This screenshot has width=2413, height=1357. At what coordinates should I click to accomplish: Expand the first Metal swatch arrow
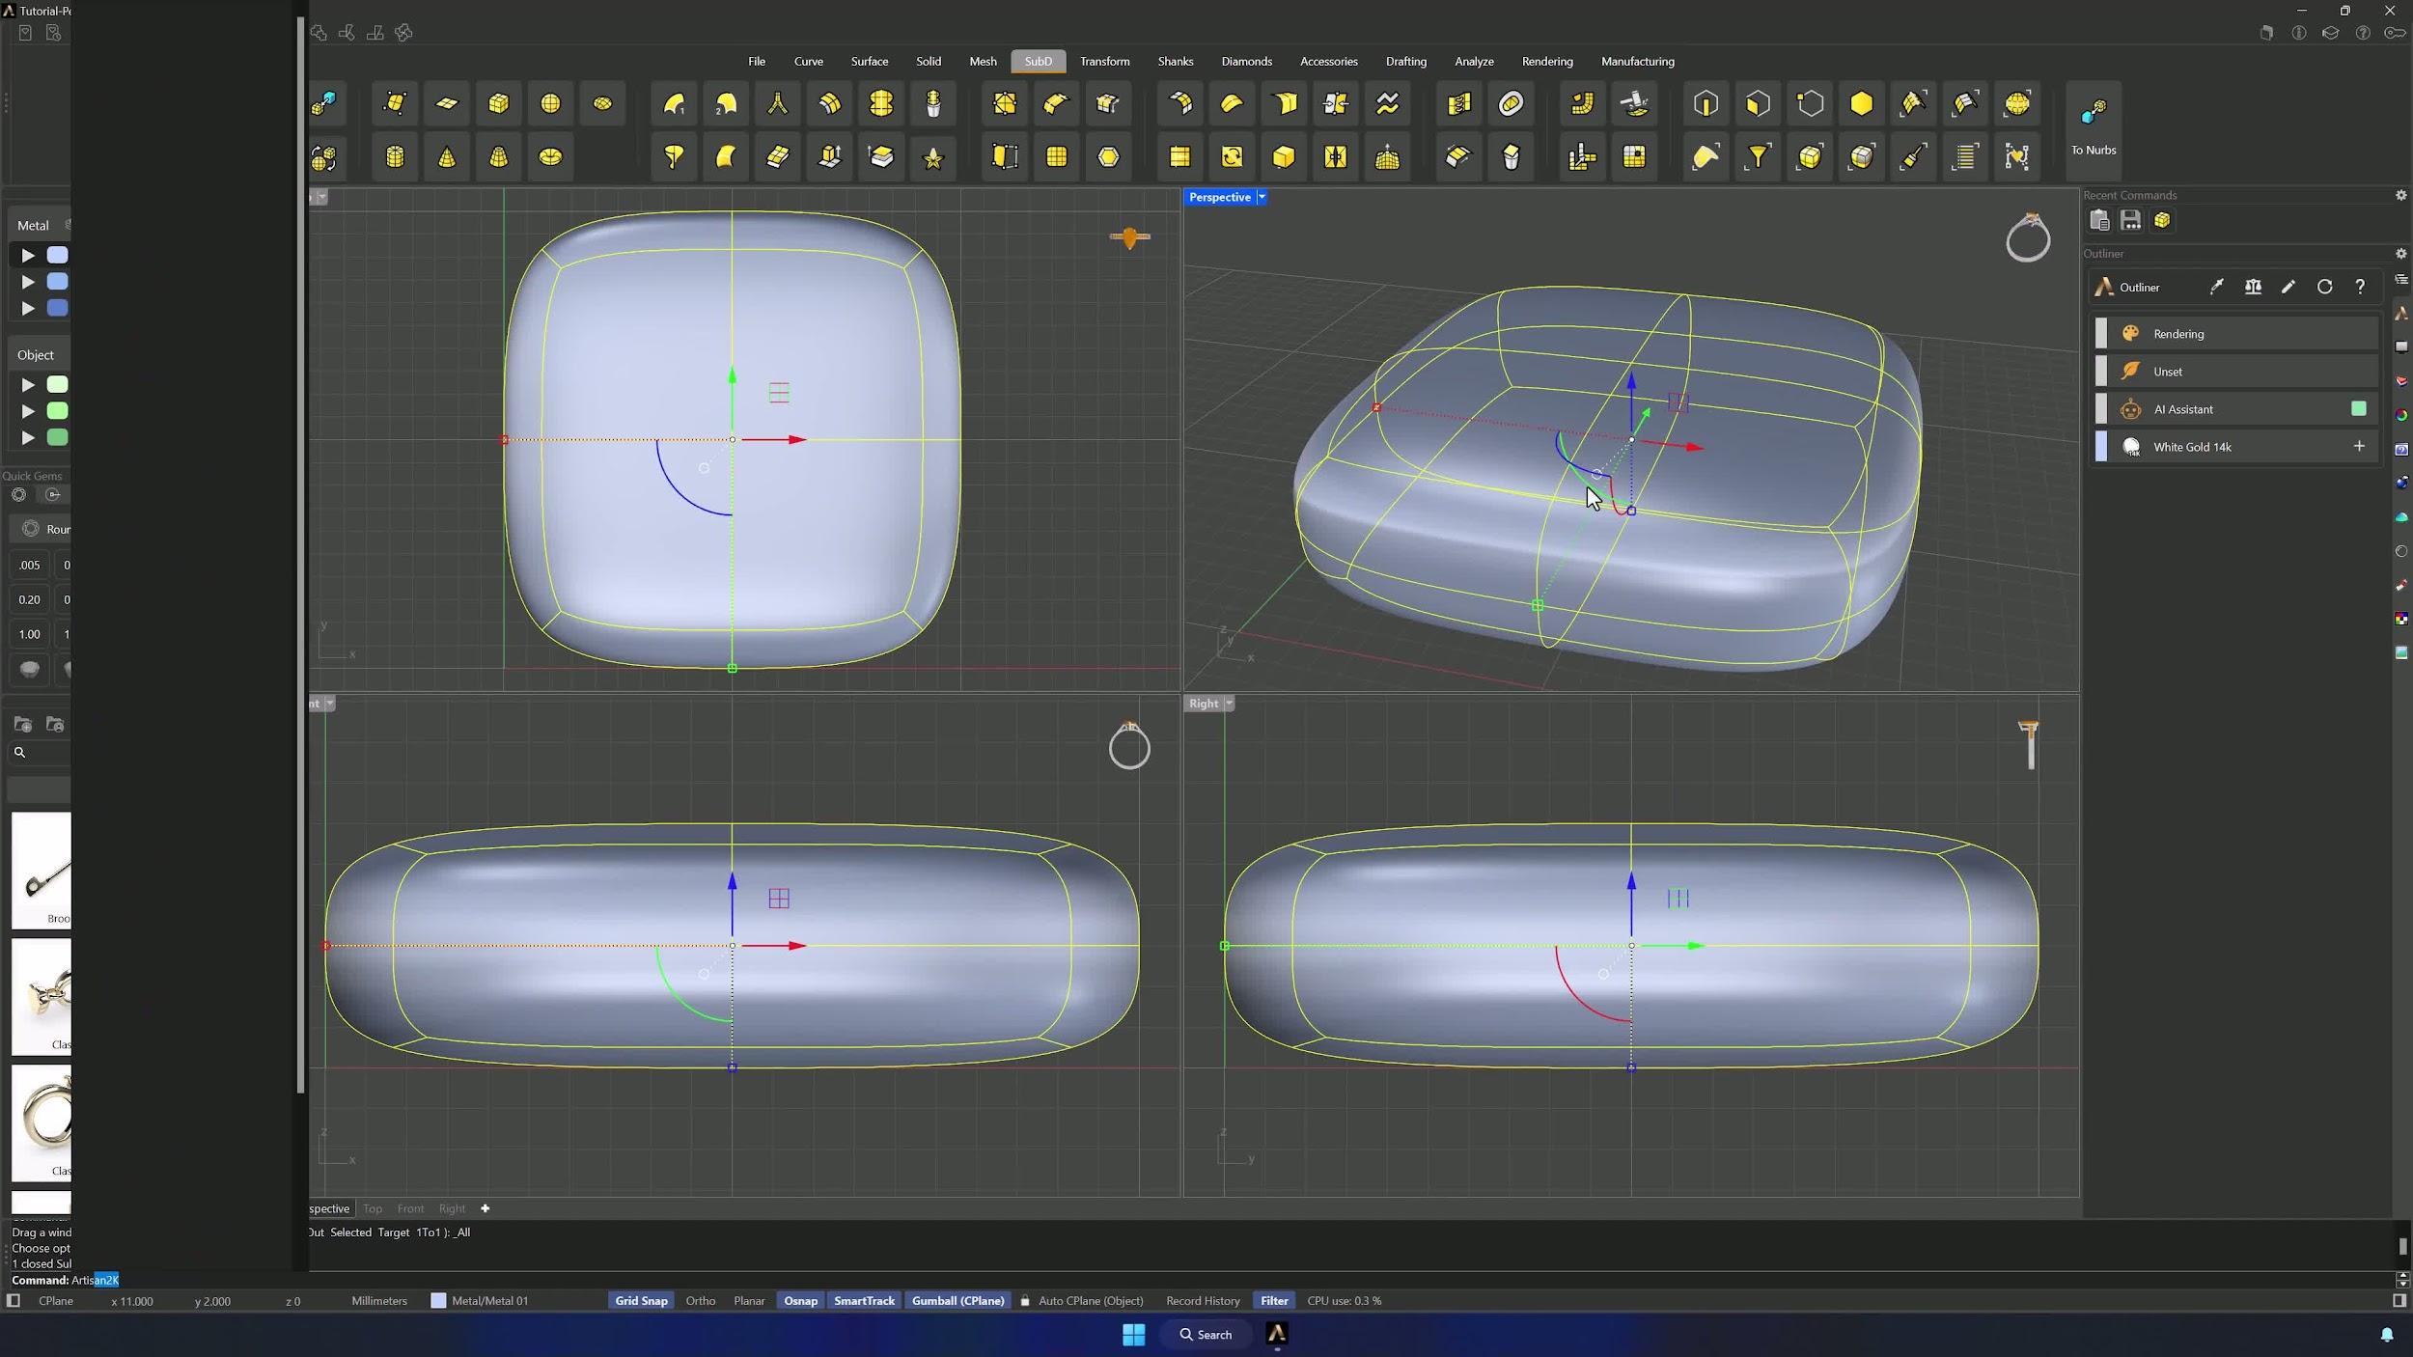(28, 256)
